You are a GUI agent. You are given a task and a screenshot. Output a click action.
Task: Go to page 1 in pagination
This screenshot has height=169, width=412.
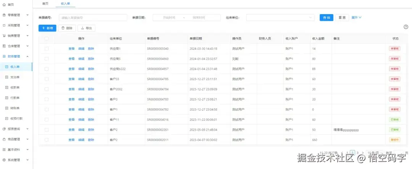coord(348,153)
